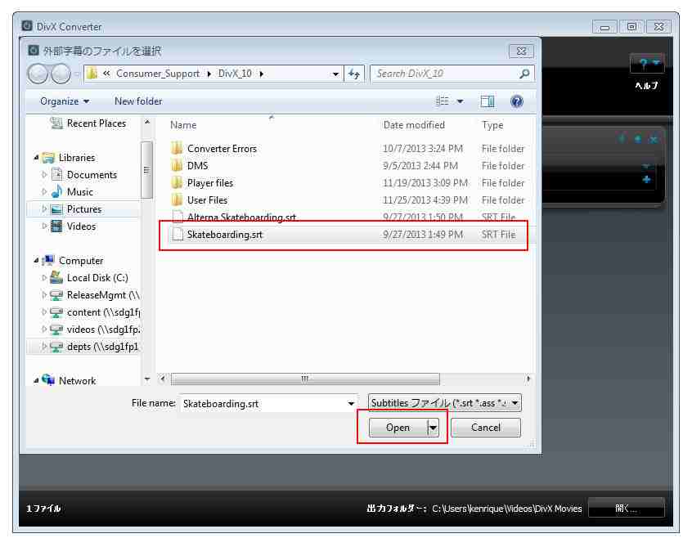Expand the Music tree node
Image resolution: width=683 pixels, height=538 pixels.
click(44, 192)
